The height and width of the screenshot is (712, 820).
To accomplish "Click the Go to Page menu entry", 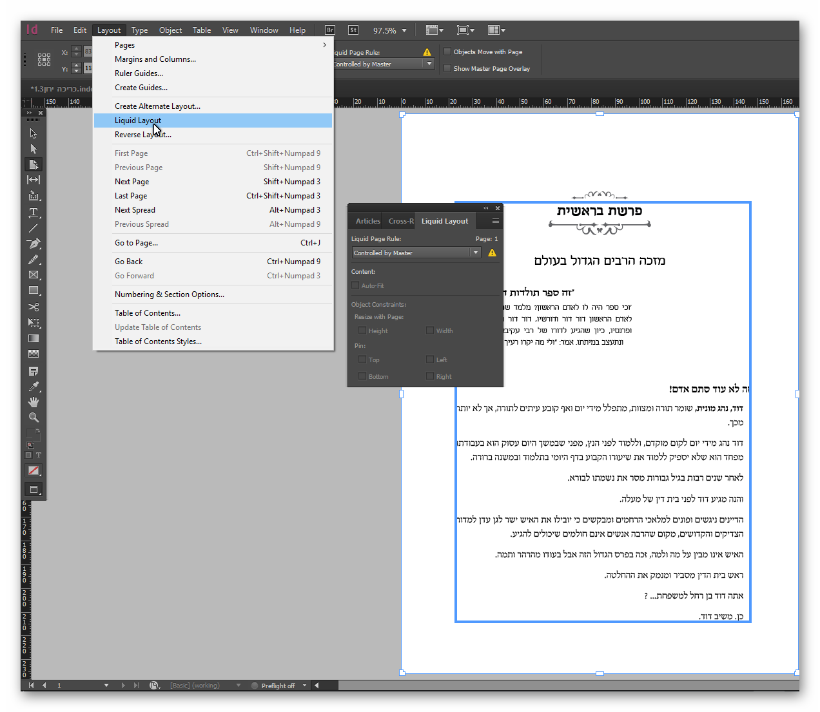I will point(213,243).
